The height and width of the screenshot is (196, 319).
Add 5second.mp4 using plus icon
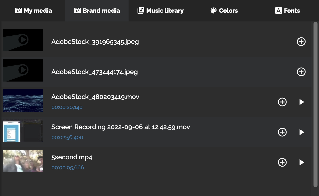point(282,162)
